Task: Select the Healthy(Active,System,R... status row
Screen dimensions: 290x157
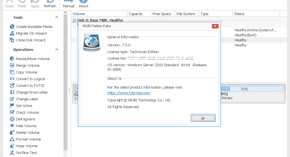Action: pyautogui.click(x=256, y=30)
